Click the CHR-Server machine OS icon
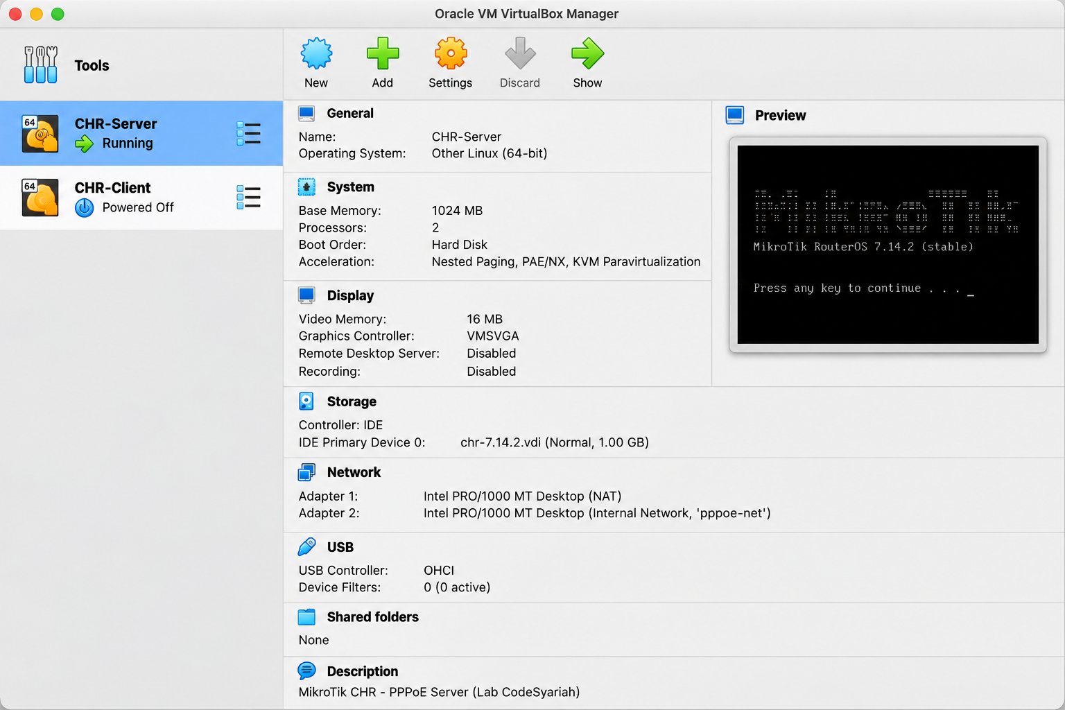The image size is (1065, 710). [40, 133]
